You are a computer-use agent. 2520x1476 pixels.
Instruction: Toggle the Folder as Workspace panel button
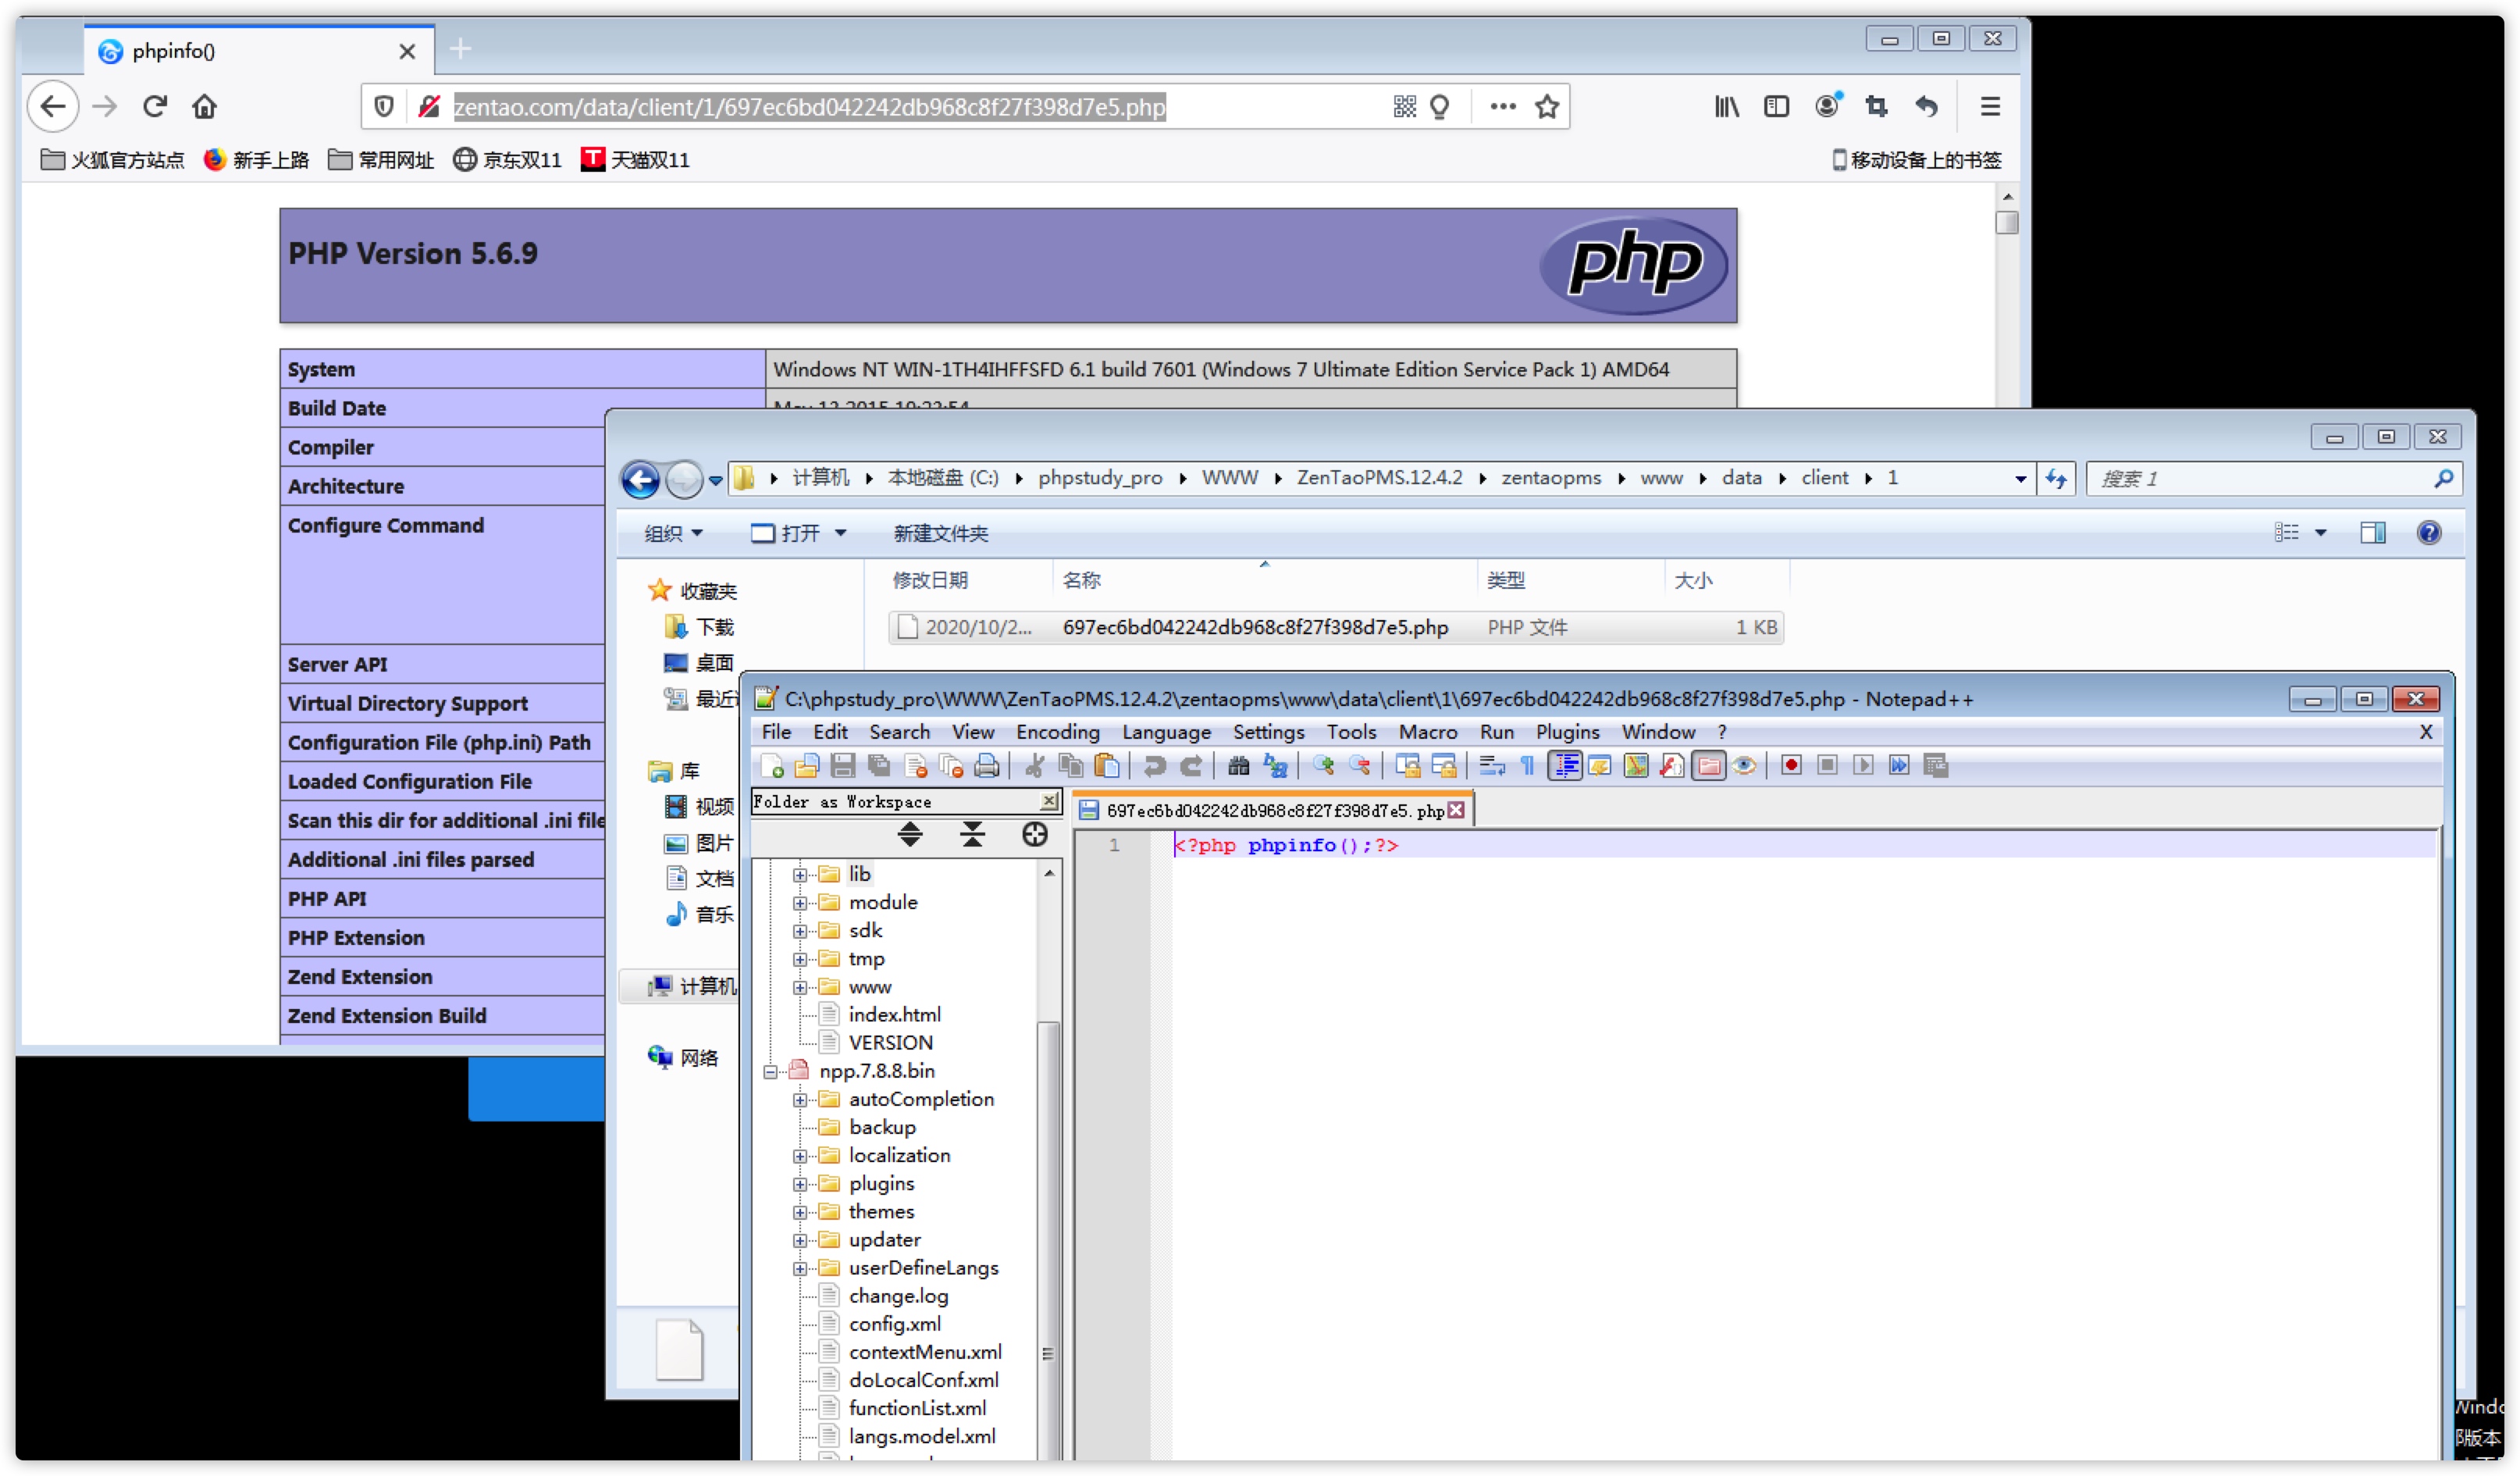click(x=1709, y=767)
